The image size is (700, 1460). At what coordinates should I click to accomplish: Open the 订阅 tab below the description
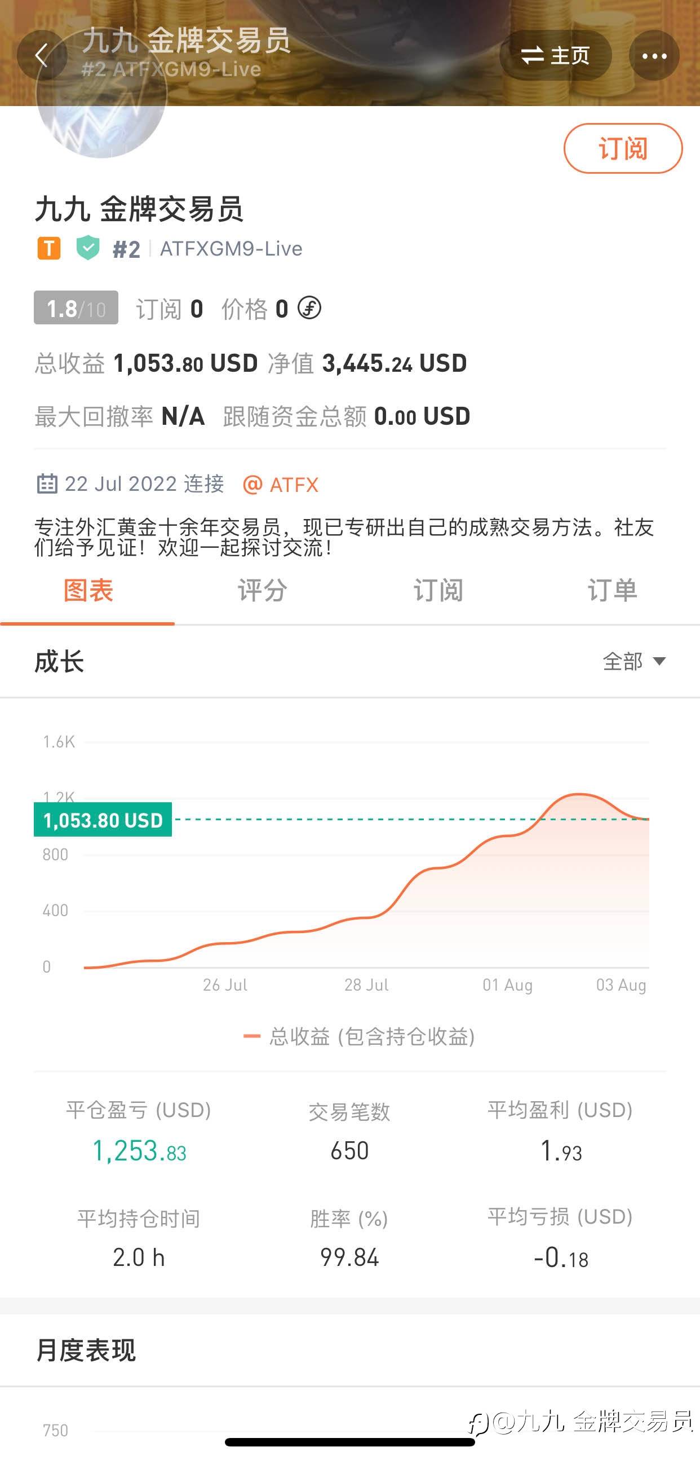pyautogui.click(x=438, y=591)
